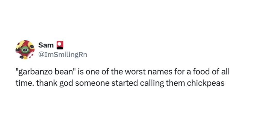This screenshot has width=265, height=139.
Task: Click Sam's profile avatar picture
Action: (25, 50)
